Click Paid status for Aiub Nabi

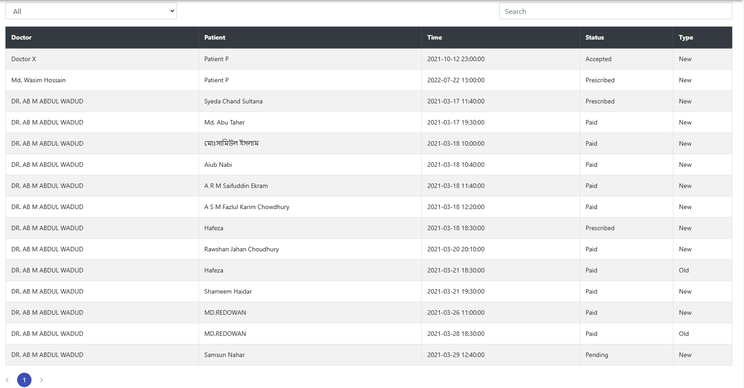[591, 165]
